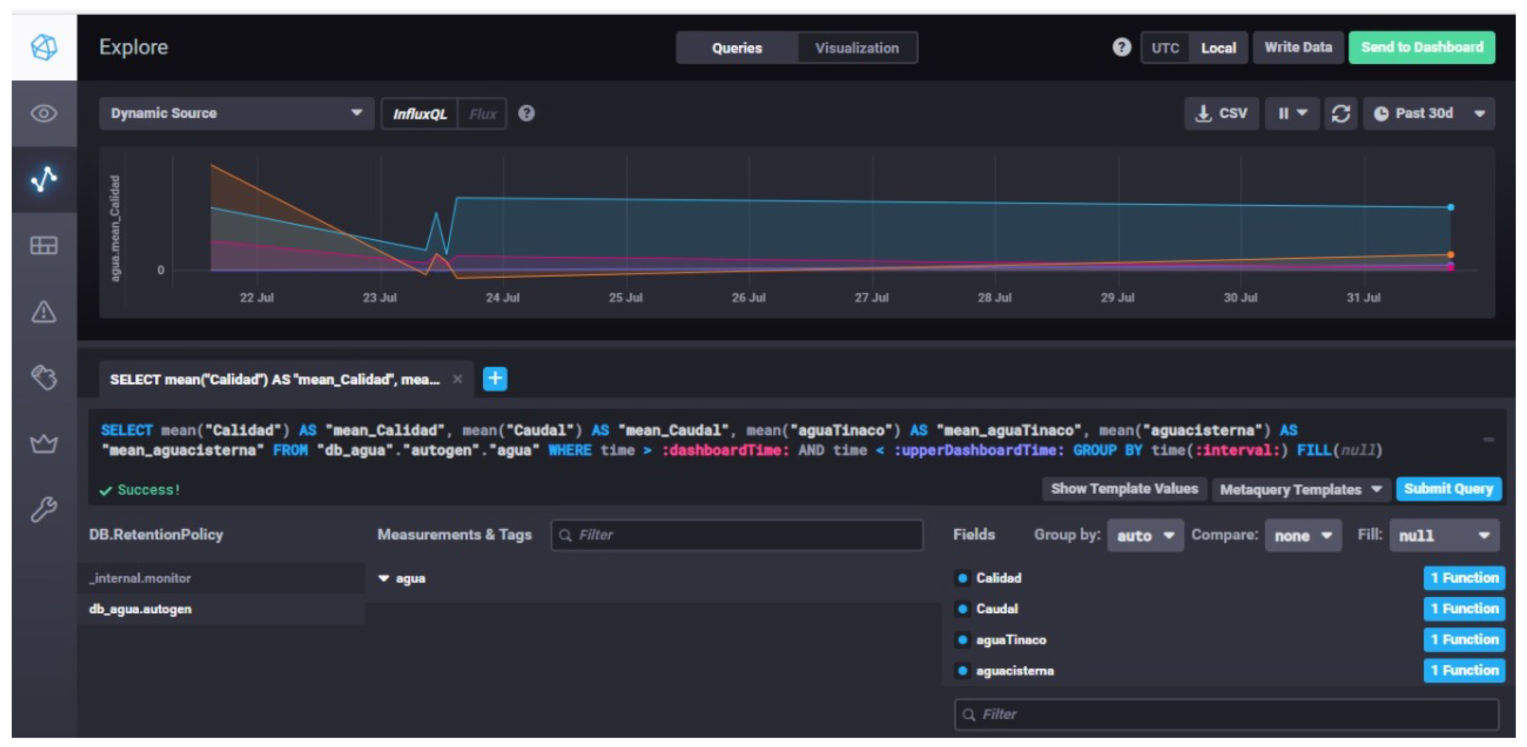This screenshot has height=747, width=1527.
Task: Click the Submit Query button
Action: [1448, 489]
